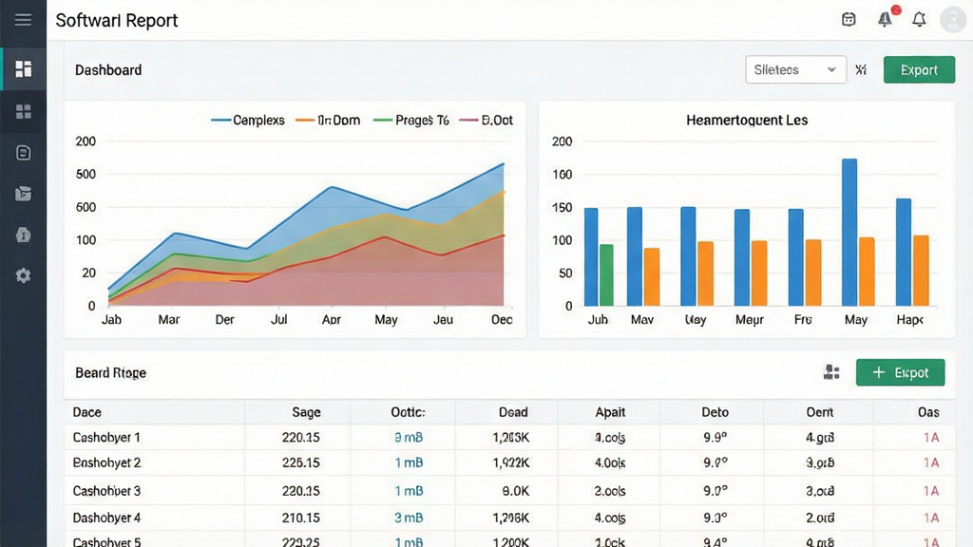Click the Beard Rtoge section heading
This screenshot has height=547, width=973.
110,372
